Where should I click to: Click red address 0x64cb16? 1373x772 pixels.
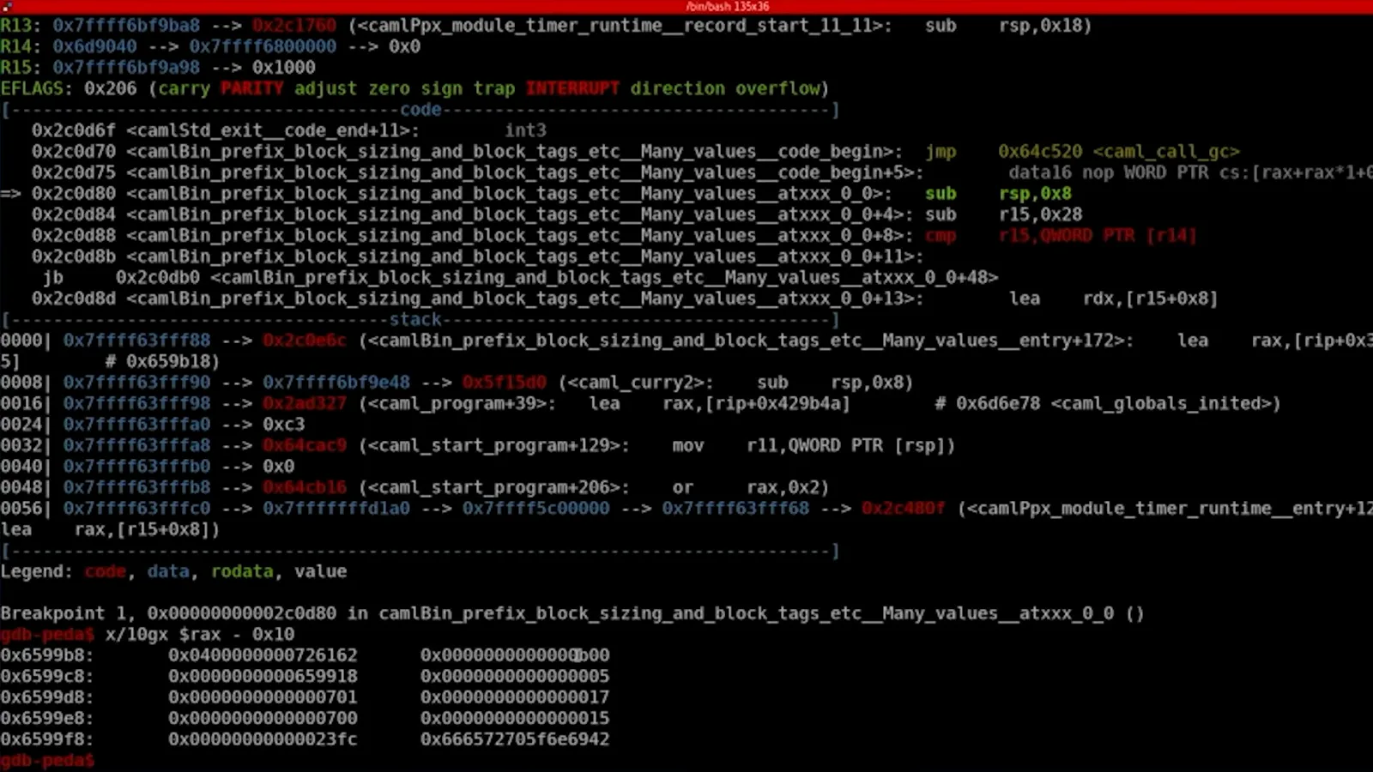pyautogui.click(x=305, y=488)
